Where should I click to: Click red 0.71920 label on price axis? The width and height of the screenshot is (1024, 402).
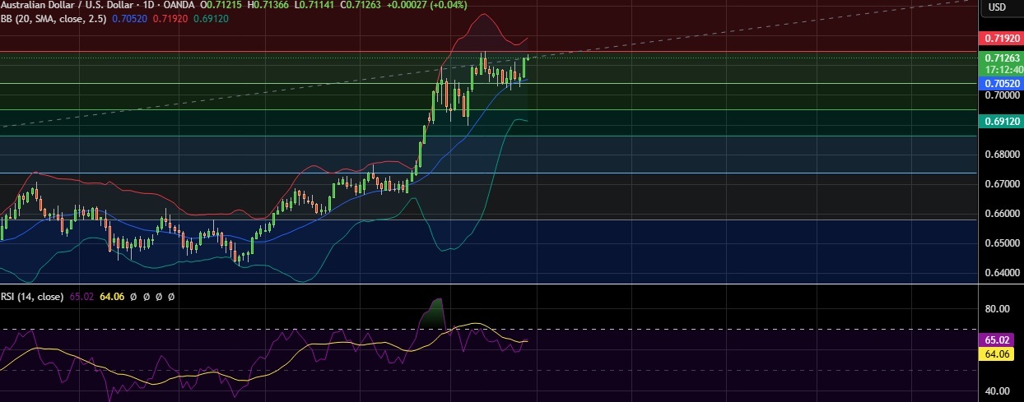coord(1000,39)
